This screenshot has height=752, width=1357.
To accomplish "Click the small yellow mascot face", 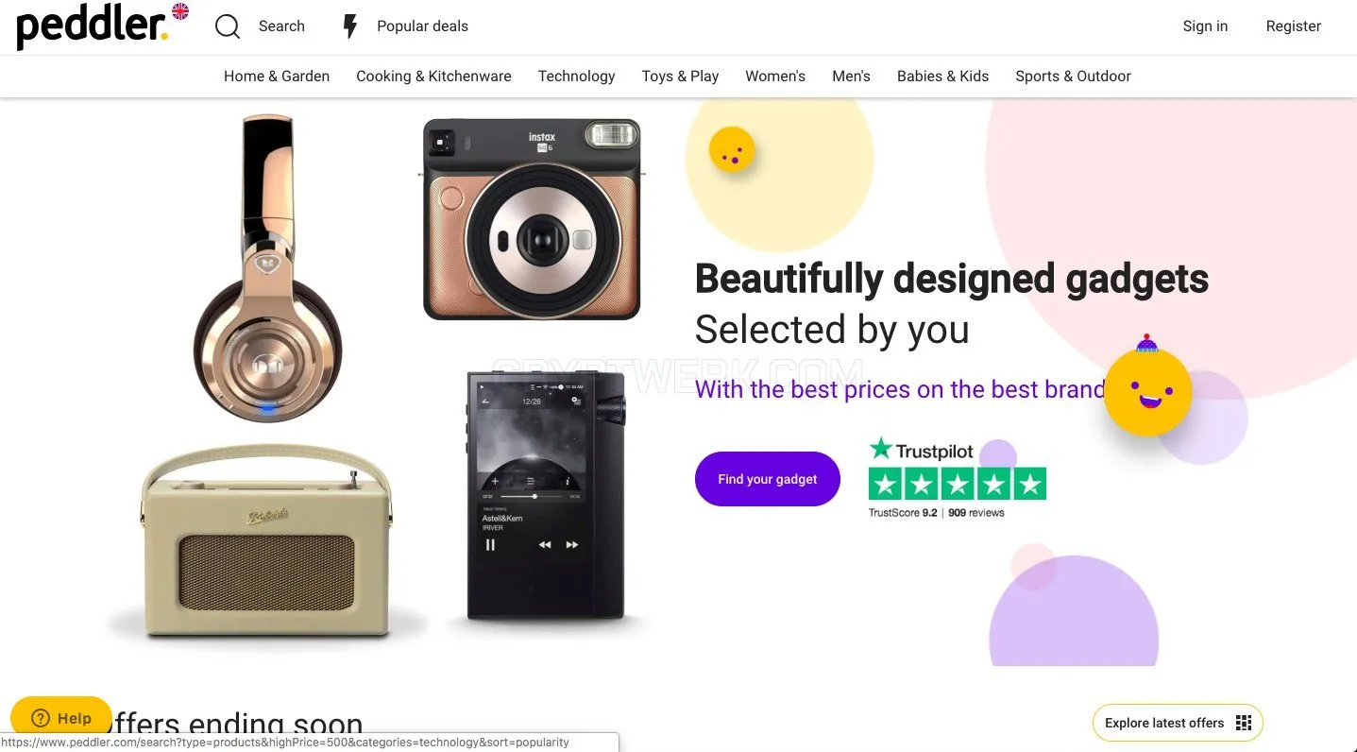I will [x=732, y=151].
